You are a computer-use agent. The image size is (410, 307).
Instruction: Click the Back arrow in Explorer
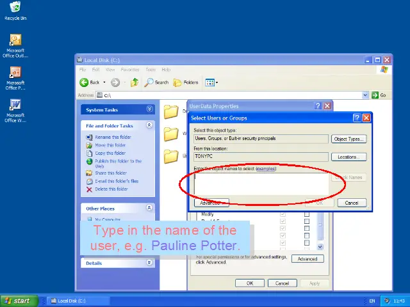[x=90, y=83]
